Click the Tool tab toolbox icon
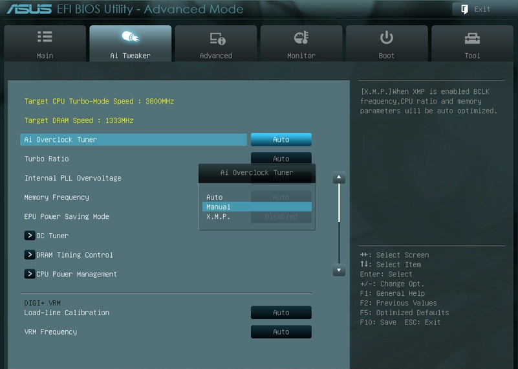 (472, 39)
